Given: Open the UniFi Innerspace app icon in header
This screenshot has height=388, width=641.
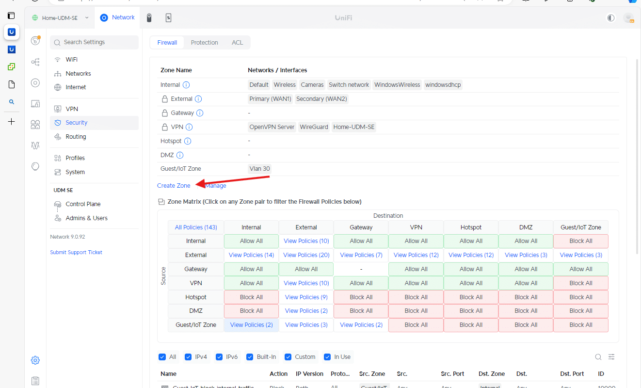Looking at the screenshot, I should [x=168, y=18].
